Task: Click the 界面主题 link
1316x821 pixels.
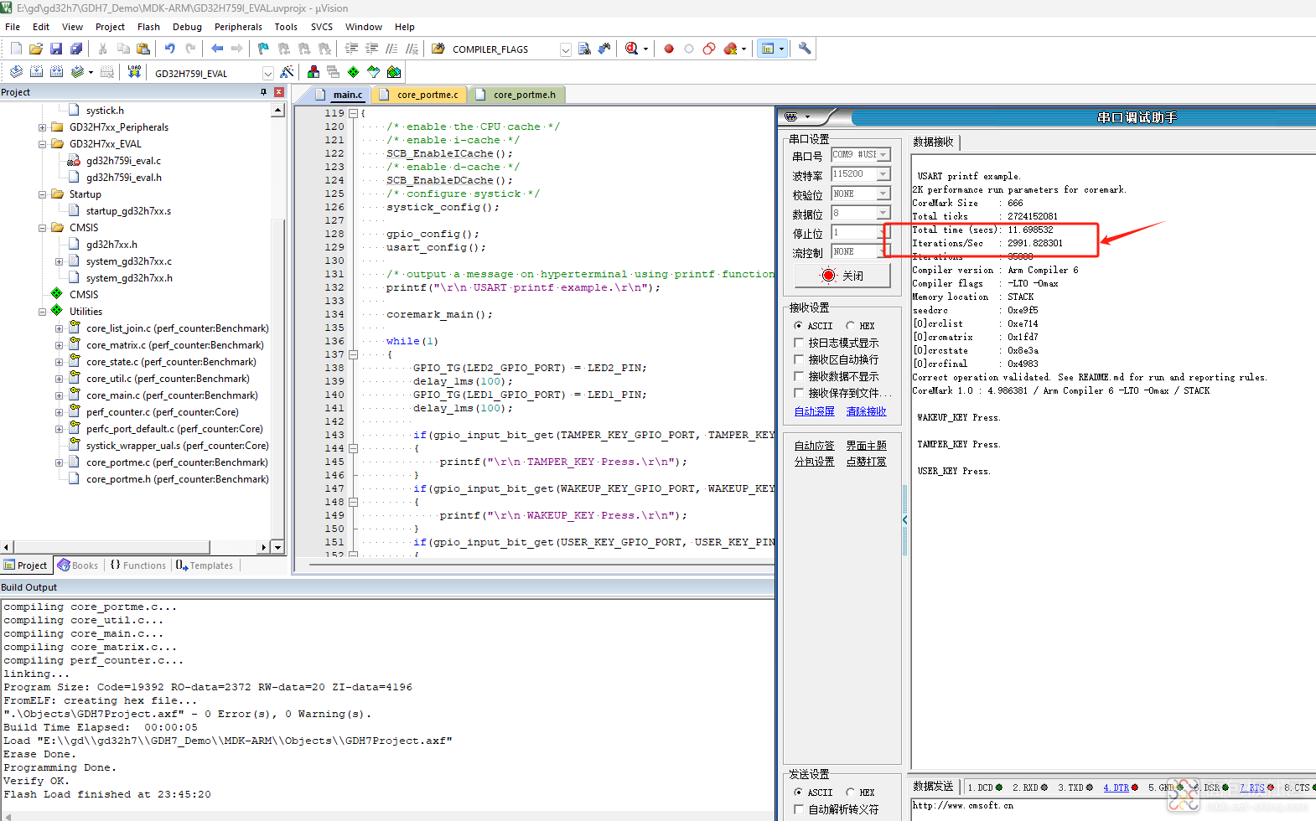Action: pos(866,446)
